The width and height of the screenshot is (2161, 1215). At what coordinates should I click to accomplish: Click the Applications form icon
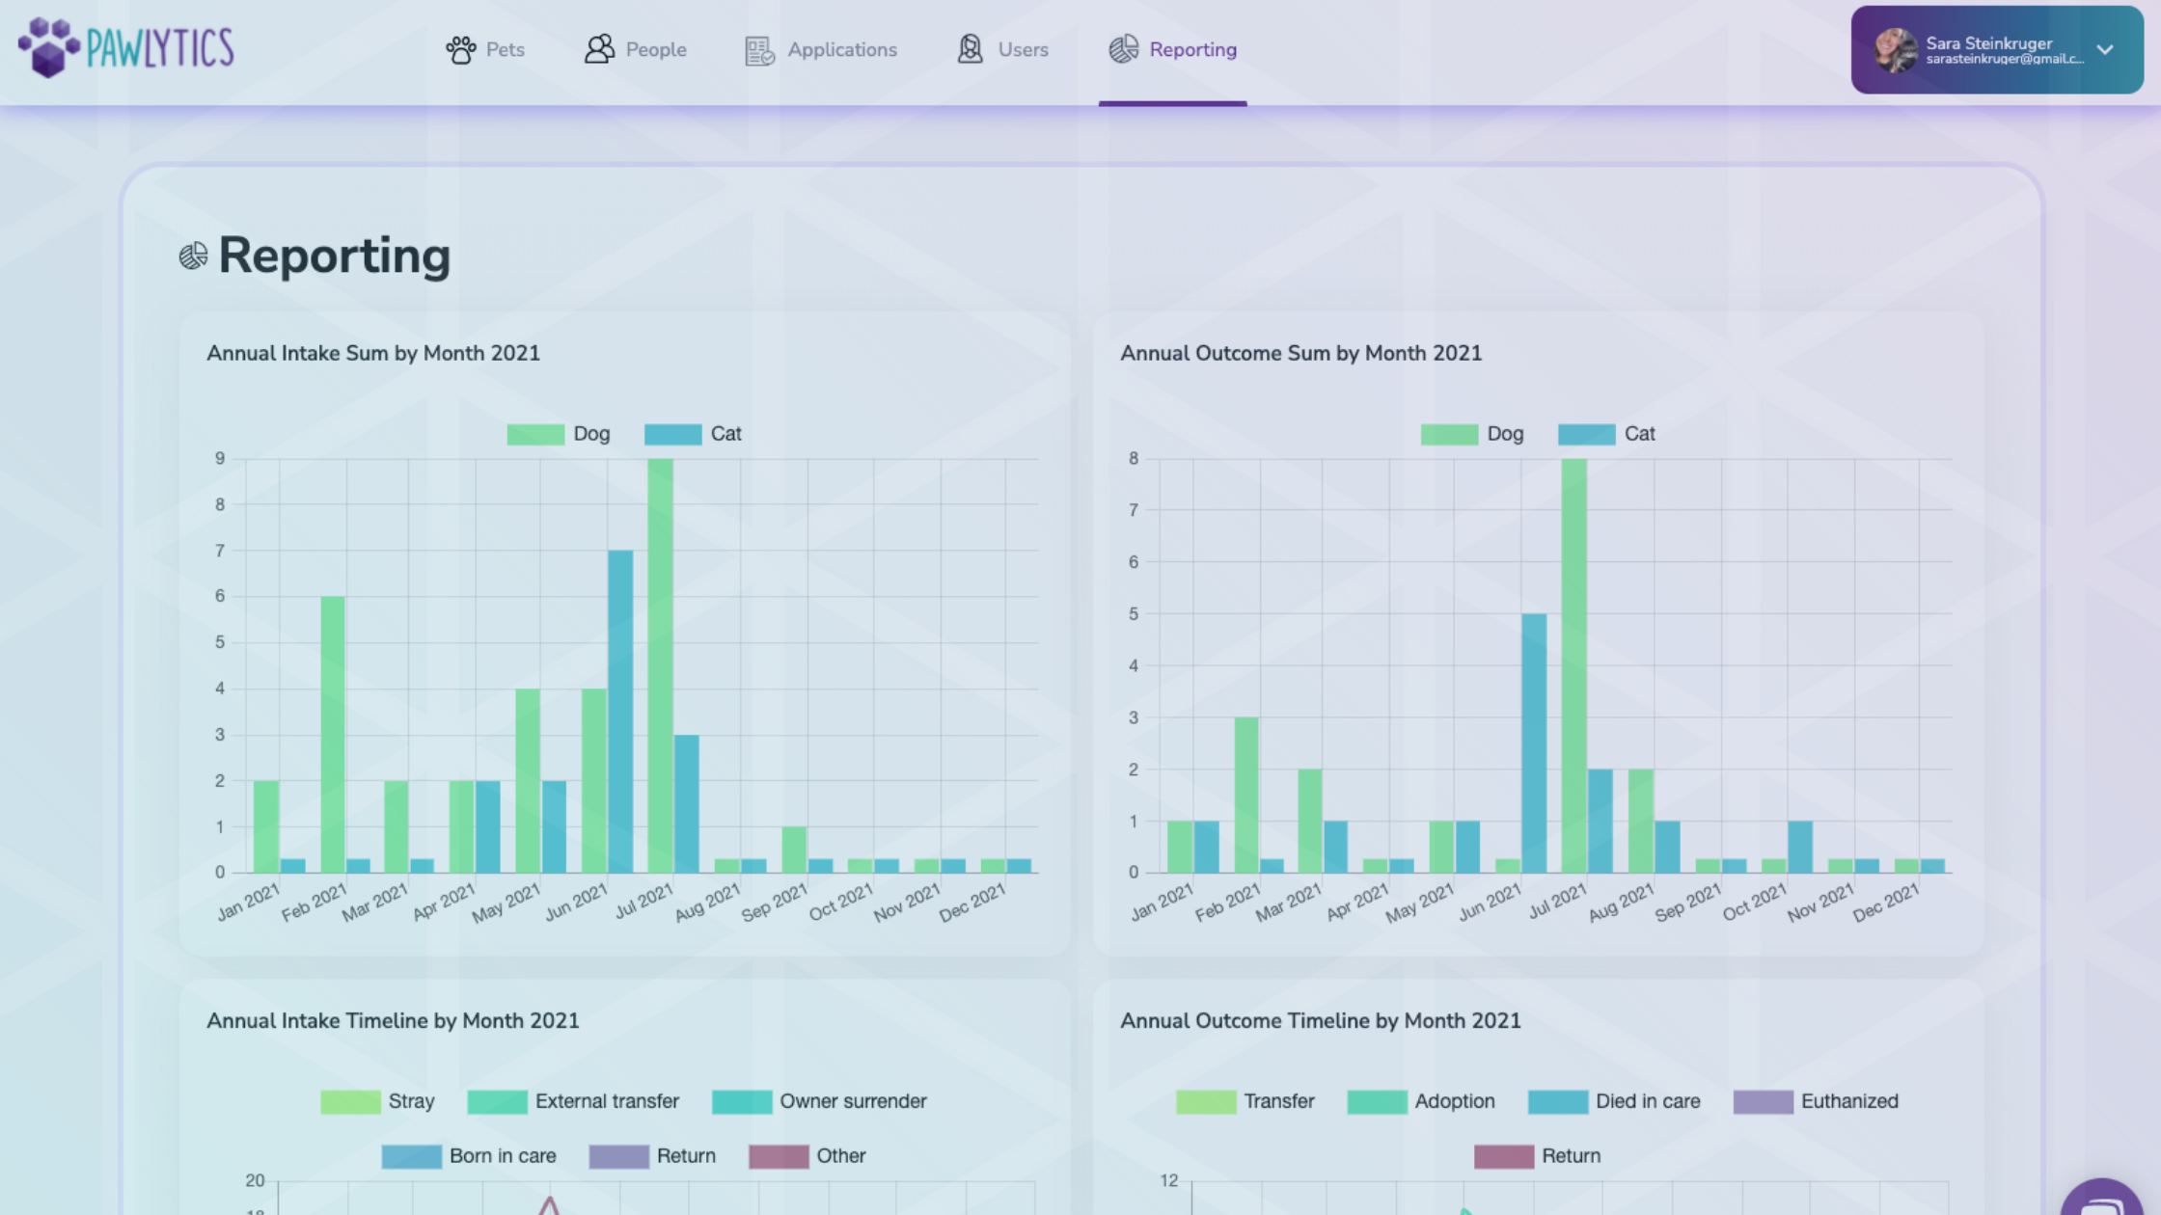tap(759, 50)
